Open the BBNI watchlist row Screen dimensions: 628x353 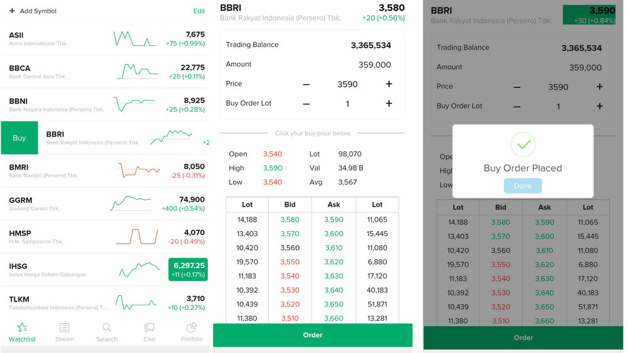tap(105, 104)
